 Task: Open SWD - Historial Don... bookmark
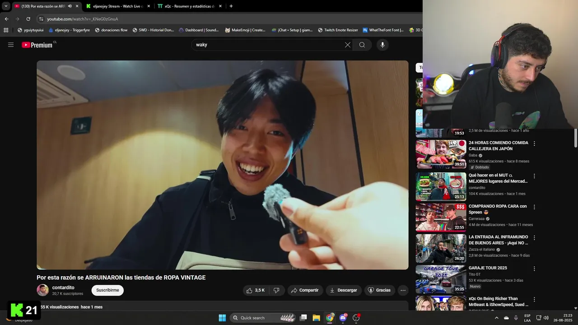153,30
